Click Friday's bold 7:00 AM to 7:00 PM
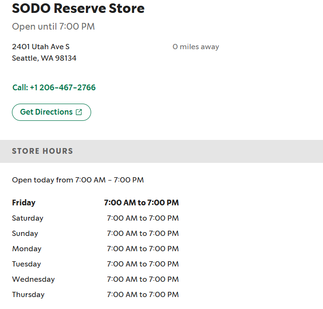 [141, 202]
